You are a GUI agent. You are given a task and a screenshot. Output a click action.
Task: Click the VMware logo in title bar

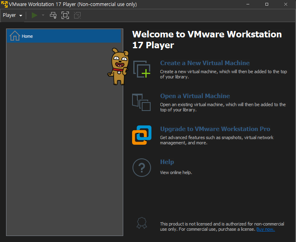[4, 4]
